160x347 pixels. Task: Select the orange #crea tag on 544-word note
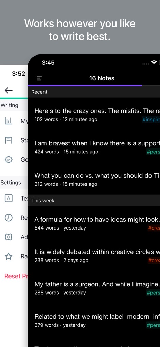(154, 228)
